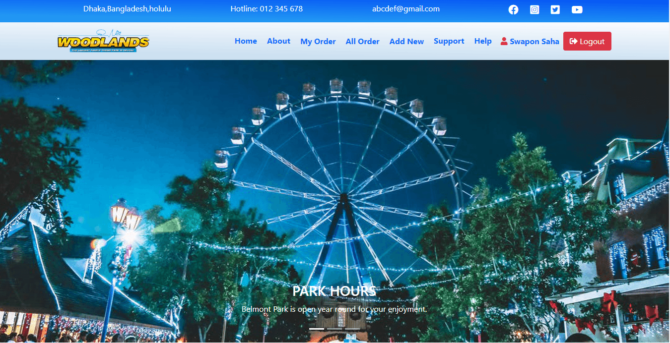
Task: Click the Hotline: 012 345 678 text
Action: click(267, 9)
